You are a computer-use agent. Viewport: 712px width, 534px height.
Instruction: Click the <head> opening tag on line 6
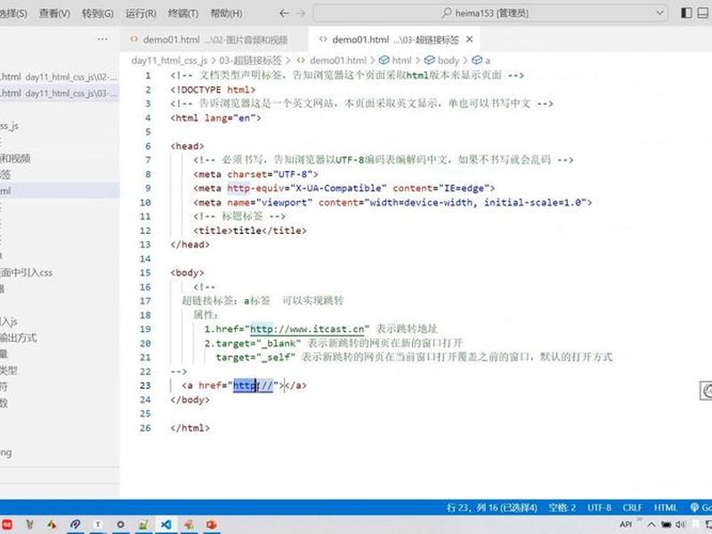[187, 146]
